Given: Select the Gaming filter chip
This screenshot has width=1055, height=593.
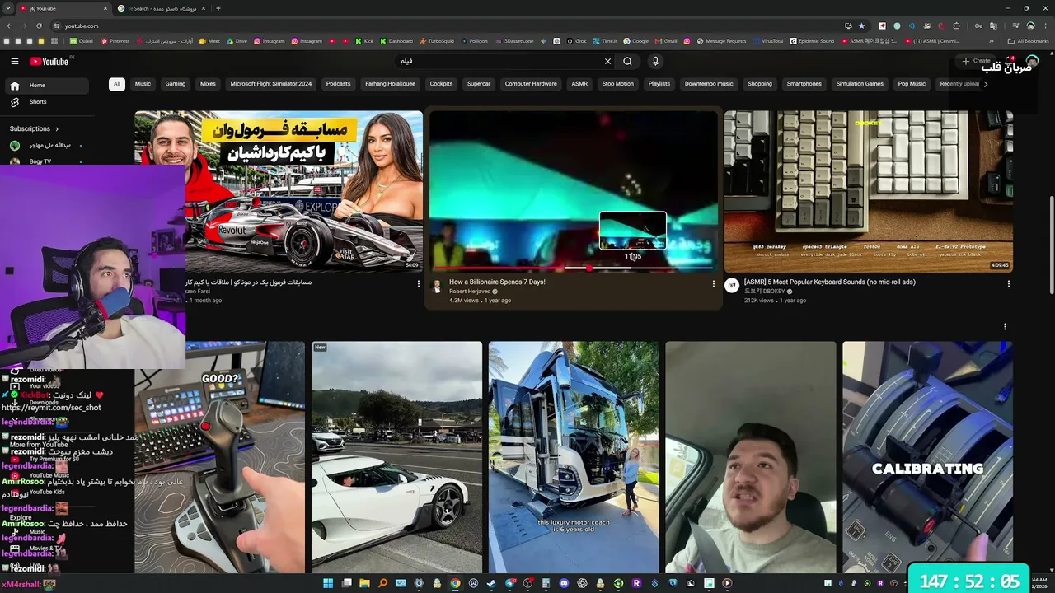Looking at the screenshot, I should click(x=175, y=84).
